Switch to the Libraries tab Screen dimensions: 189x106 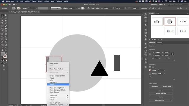tap(159, 43)
